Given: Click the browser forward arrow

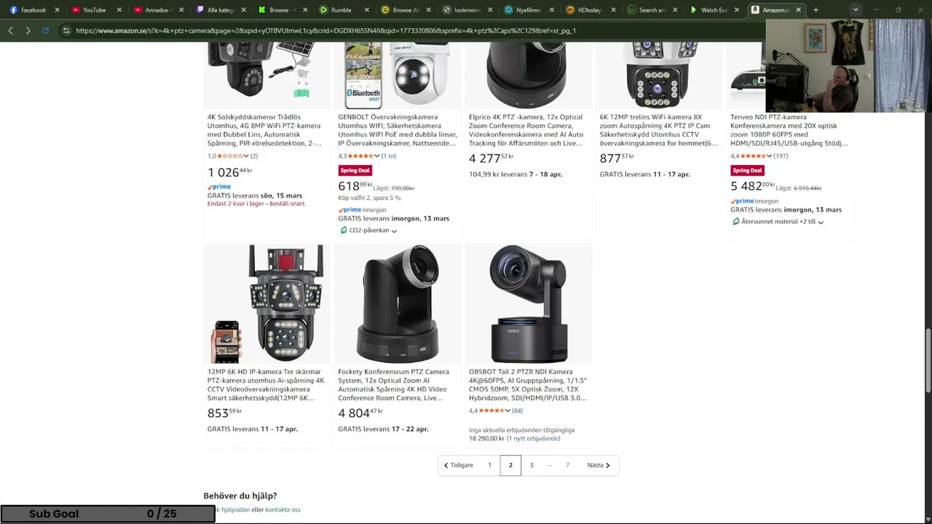Looking at the screenshot, I should [x=28, y=31].
